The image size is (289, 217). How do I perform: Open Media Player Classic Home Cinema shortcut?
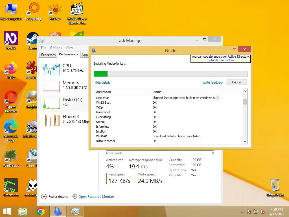pyautogui.click(x=77, y=14)
